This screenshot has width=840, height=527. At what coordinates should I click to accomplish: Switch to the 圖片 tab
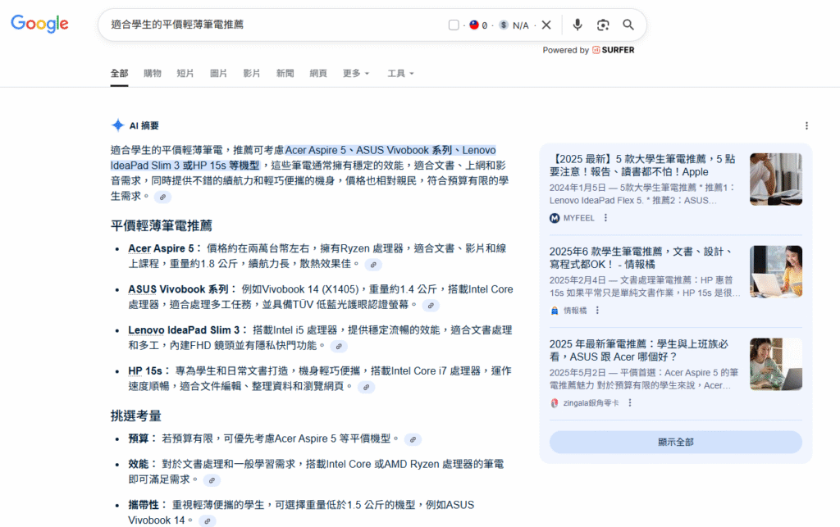(218, 73)
